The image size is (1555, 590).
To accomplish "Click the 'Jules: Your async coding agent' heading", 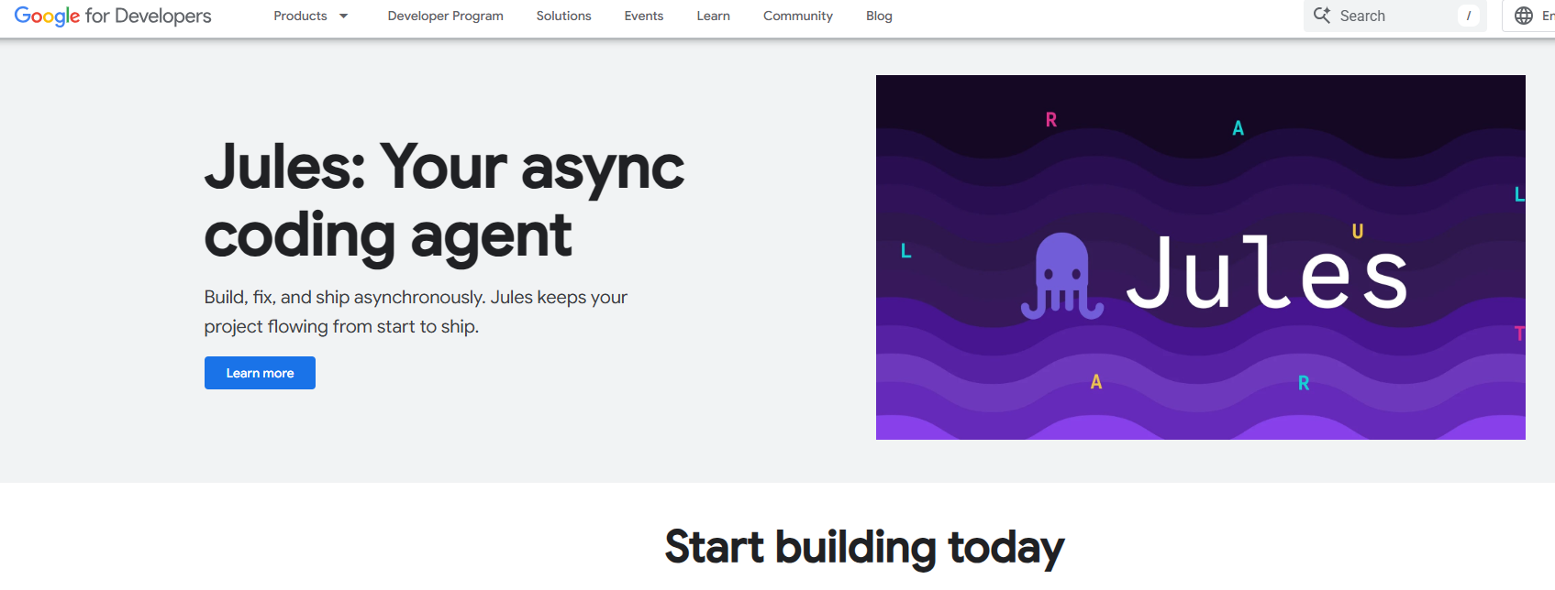I will click(x=444, y=202).
